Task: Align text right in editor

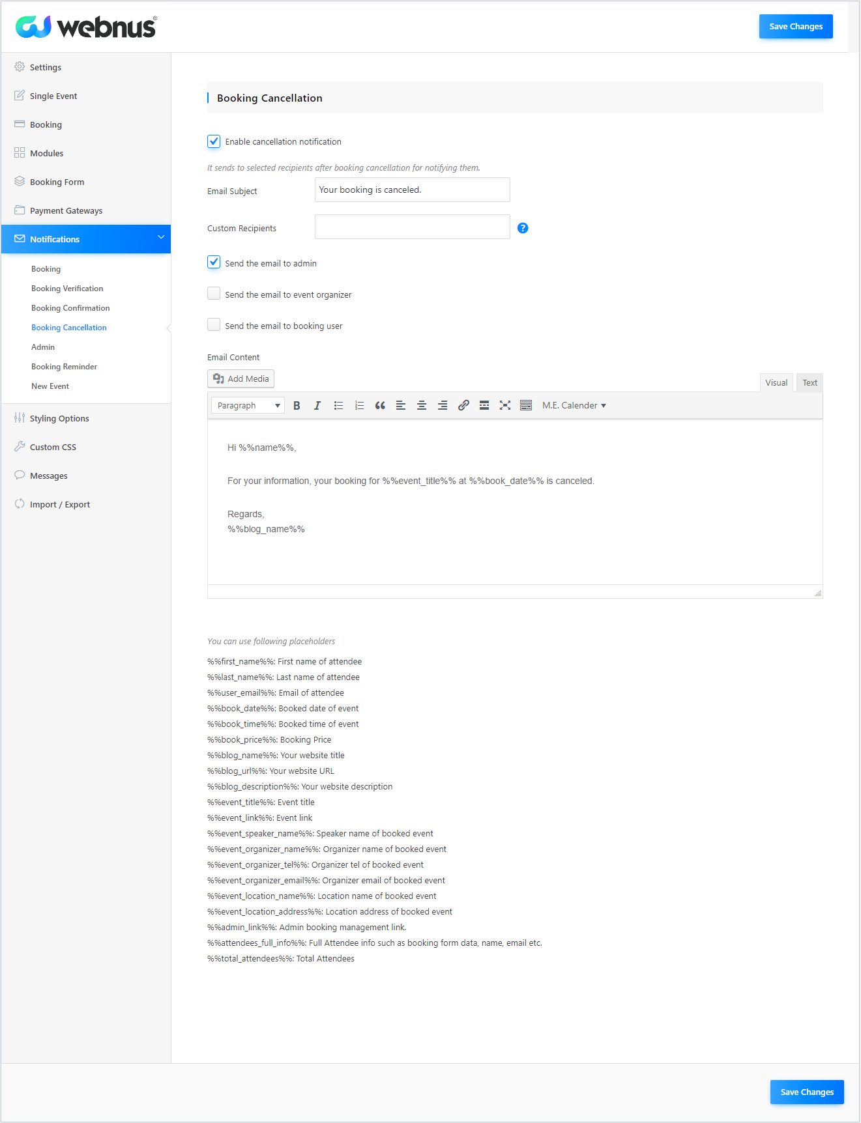Action: click(443, 405)
